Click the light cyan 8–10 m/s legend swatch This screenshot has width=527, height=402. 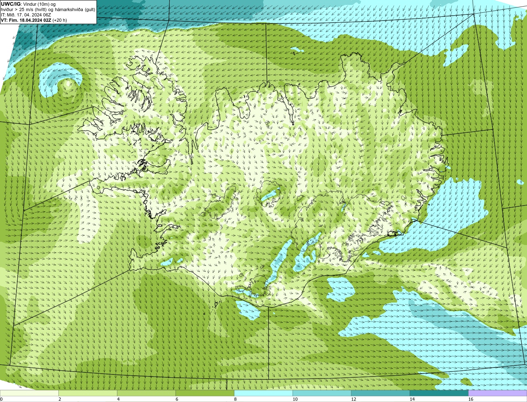tap(263, 393)
